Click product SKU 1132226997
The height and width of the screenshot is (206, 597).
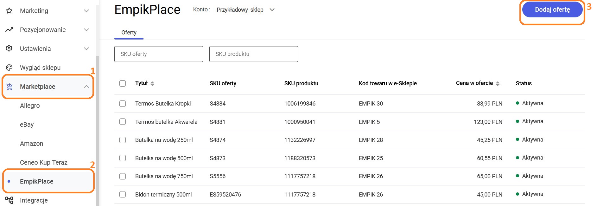click(x=300, y=140)
